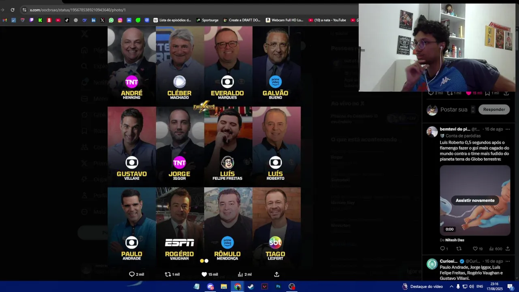This screenshot has height=292, width=519.
Task: Bookmark the main tweet, 1 mil
Action: click(493, 93)
